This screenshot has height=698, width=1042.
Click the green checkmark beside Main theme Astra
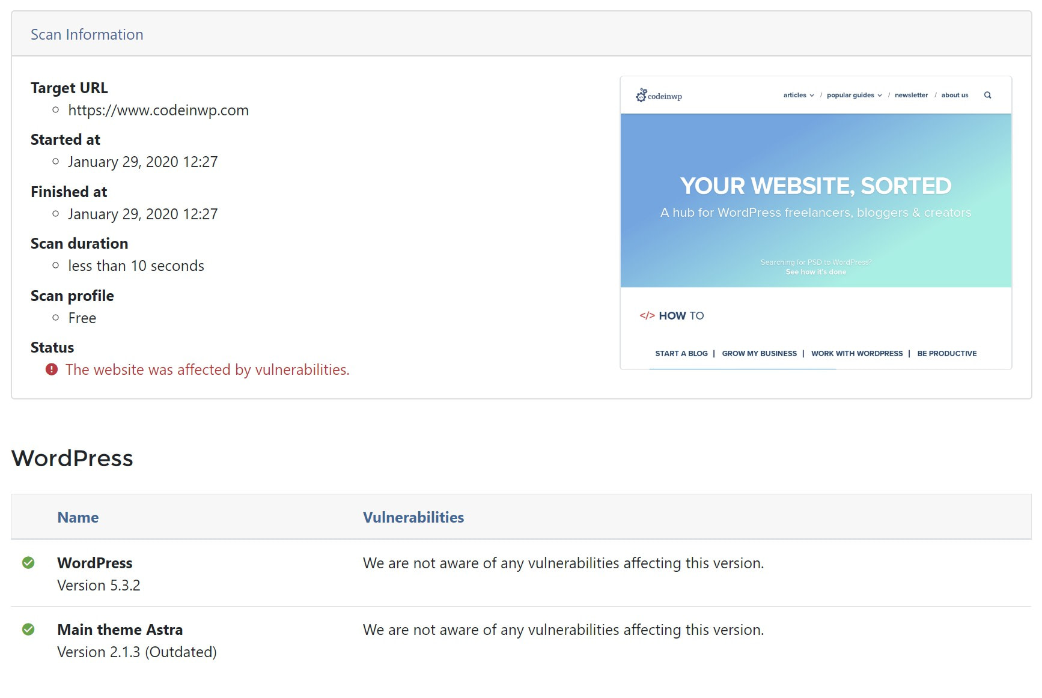[x=28, y=630]
